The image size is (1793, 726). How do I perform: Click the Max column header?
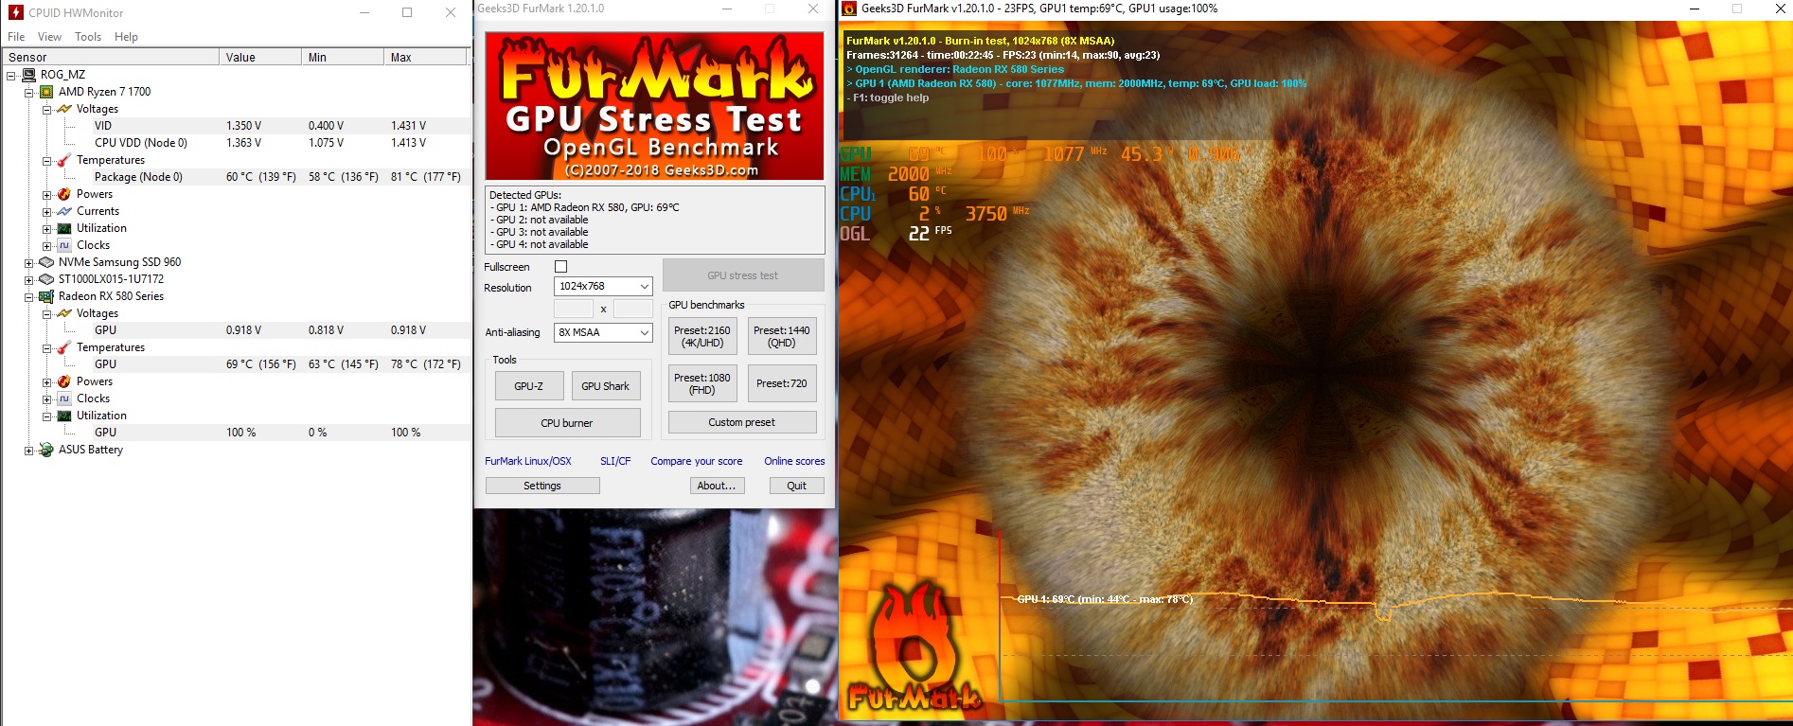pyautogui.click(x=426, y=57)
